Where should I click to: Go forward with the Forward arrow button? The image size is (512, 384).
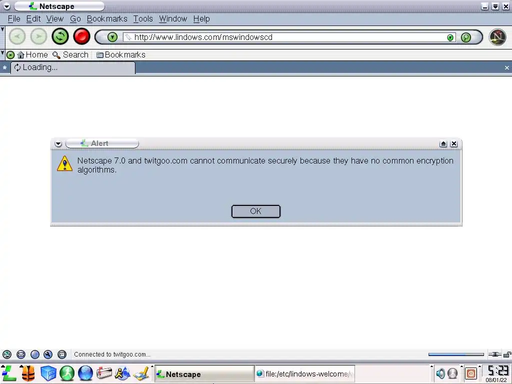click(x=38, y=36)
